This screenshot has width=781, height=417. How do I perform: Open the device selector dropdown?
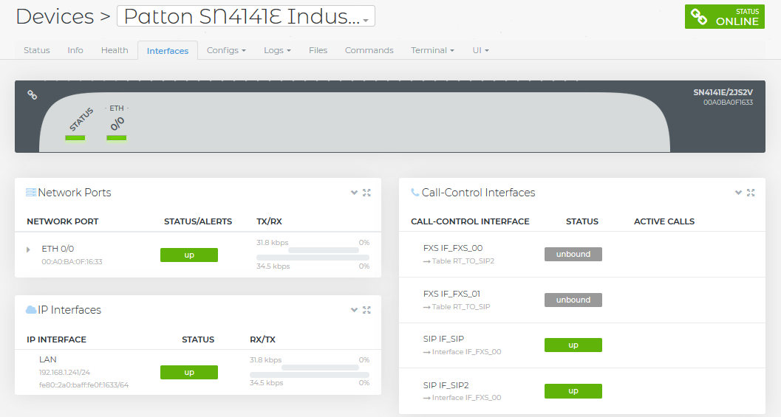pyautogui.click(x=245, y=16)
